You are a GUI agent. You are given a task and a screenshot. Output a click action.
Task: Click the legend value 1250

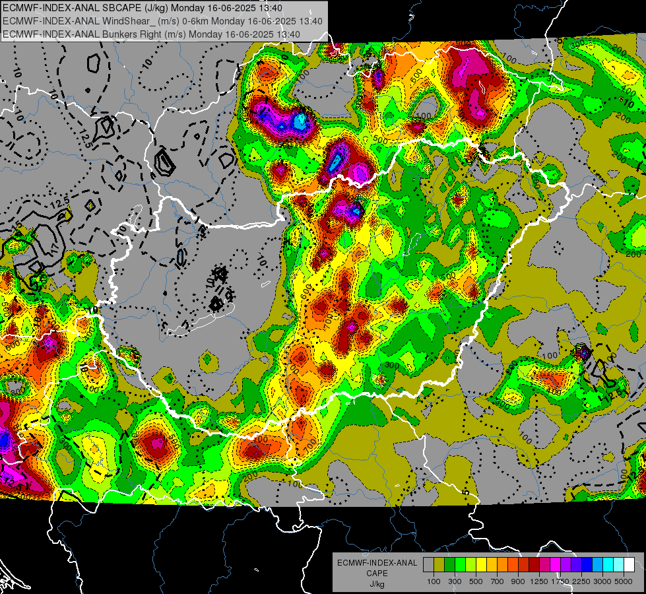point(539,581)
